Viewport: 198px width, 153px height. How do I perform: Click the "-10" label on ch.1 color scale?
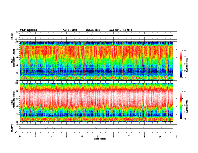point(185,78)
